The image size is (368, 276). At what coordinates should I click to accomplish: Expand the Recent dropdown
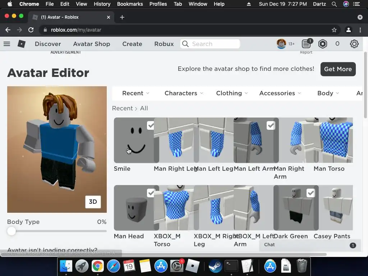(135, 93)
